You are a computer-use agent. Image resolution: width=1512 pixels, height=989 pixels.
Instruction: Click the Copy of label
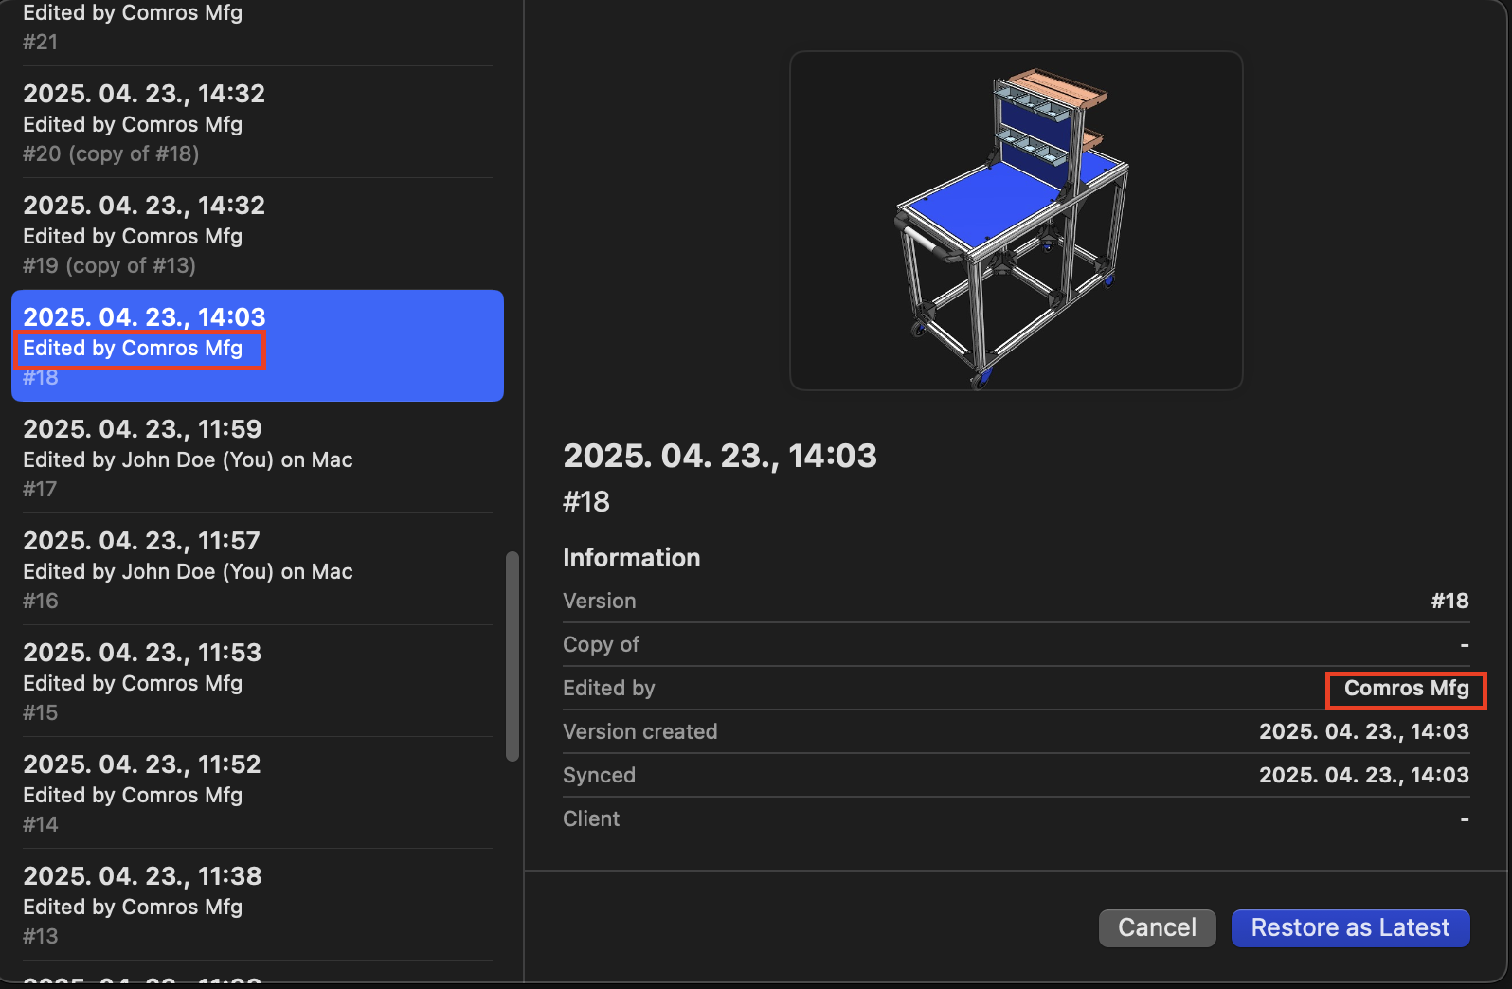(x=601, y=645)
